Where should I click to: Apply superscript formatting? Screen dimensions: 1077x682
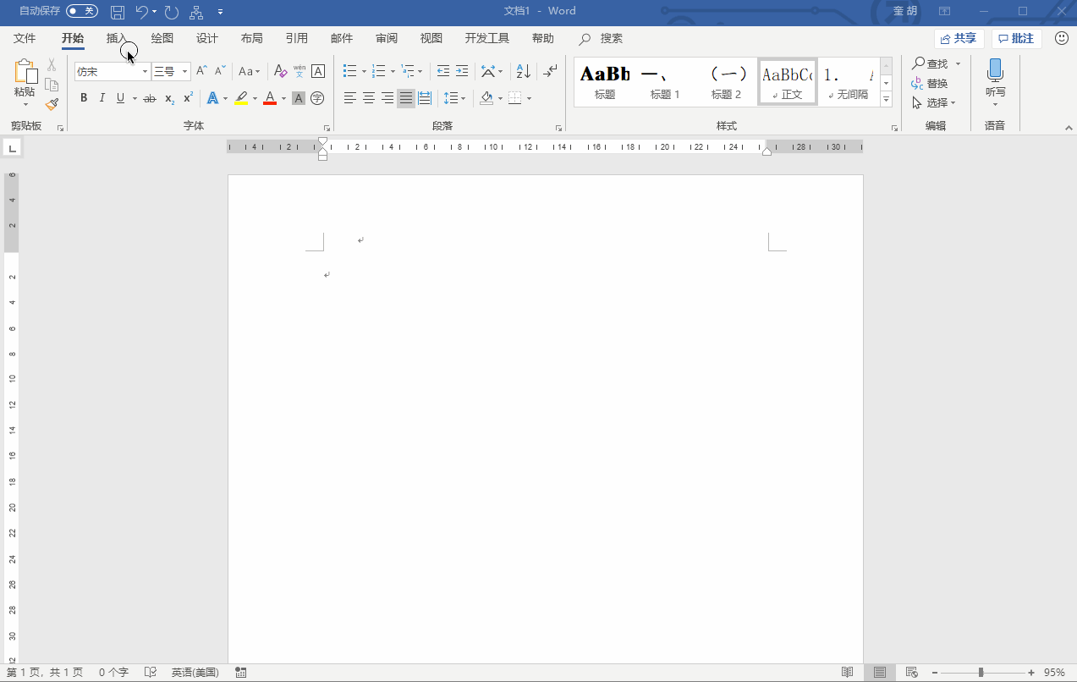189,98
